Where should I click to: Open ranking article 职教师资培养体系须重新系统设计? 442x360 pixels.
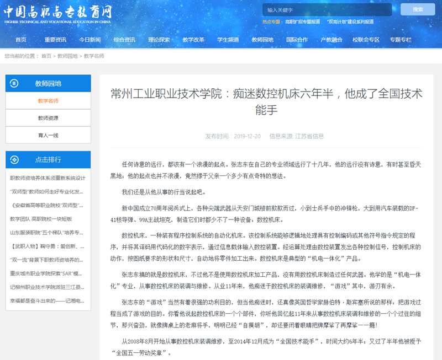pos(48,178)
